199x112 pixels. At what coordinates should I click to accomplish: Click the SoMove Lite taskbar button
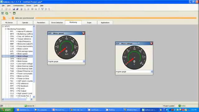[149, 110]
